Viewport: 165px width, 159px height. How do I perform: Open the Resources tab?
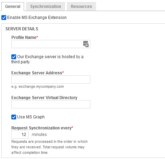81,7
